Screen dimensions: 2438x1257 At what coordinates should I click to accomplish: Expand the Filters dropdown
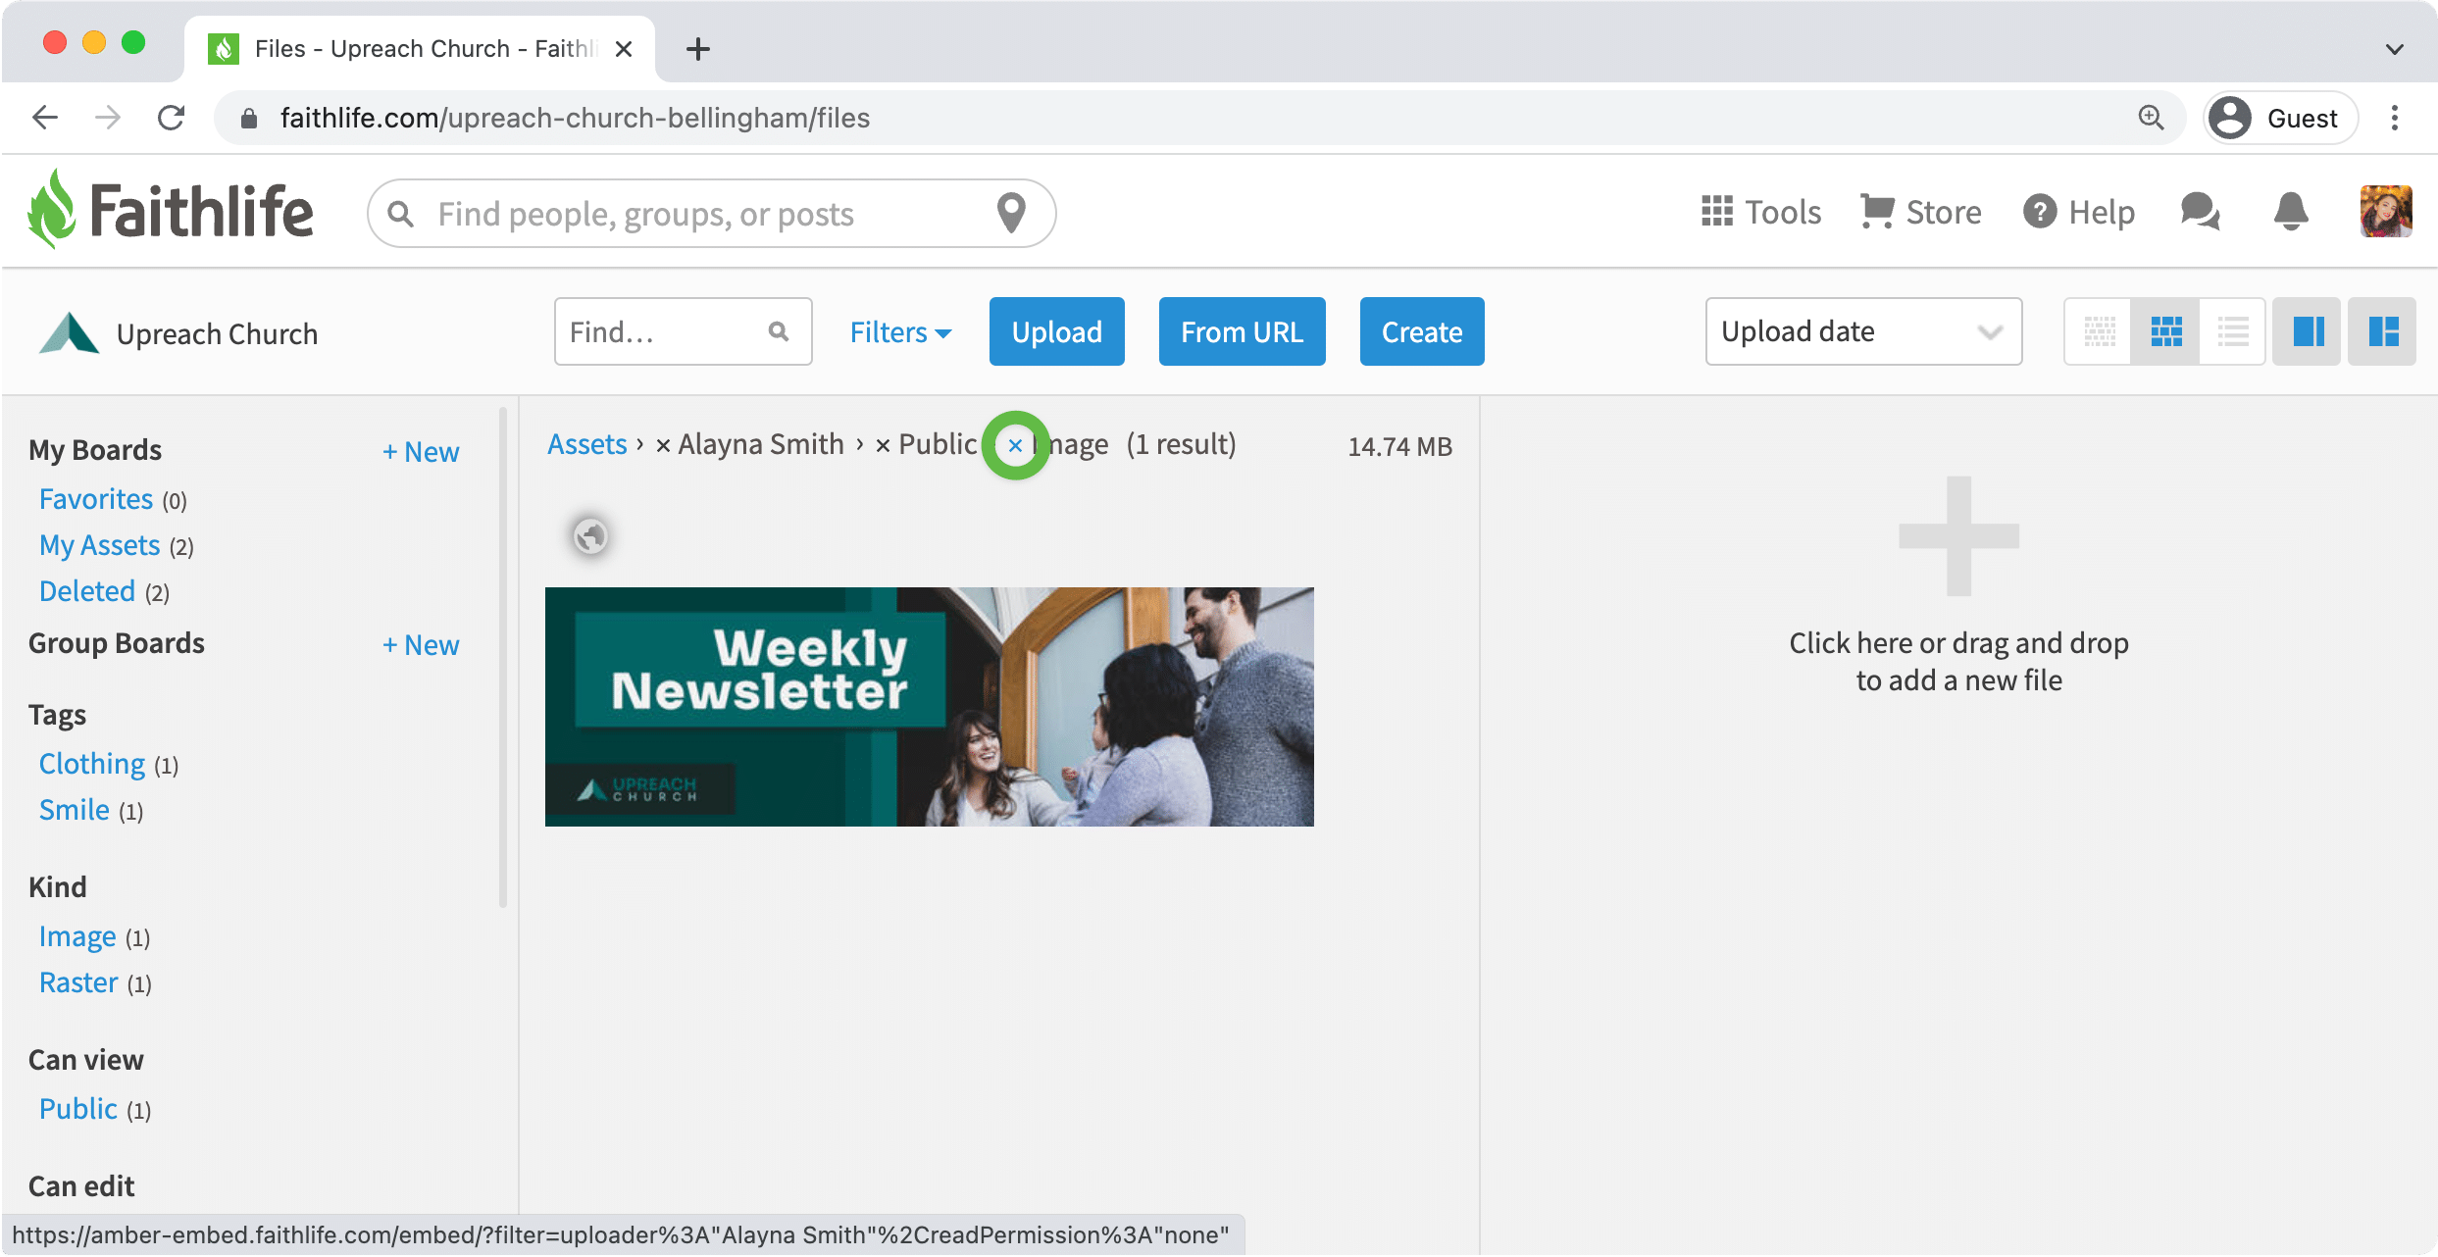tap(900, 332)
